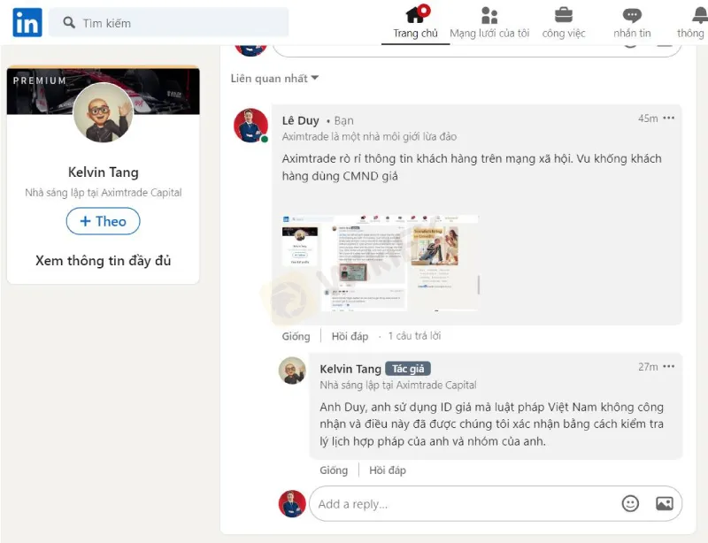Open Kelvin Tang avatar in reply
The width and height of the screenshot is (708, 543).
click(x=292, y=371)
